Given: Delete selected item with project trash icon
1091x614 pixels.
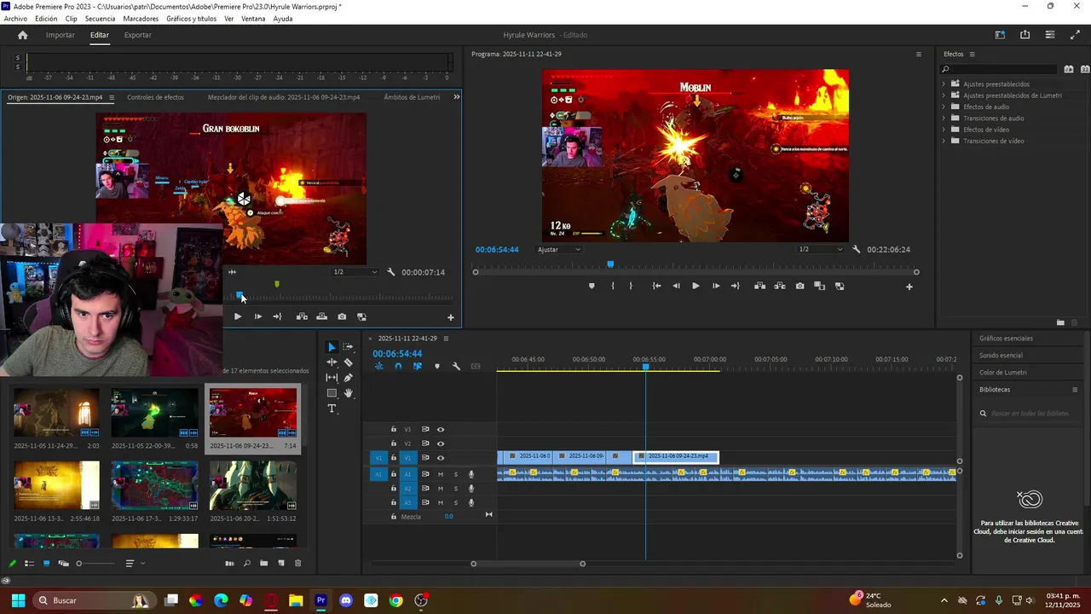Looking at the screenshot, I should click(x=297, y=564).
